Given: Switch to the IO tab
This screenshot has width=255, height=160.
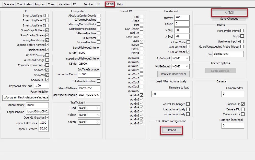Looking at the screenshot, I should click(x=75, y=4).
